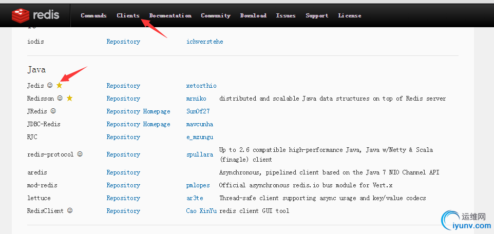The image size is (494, 234).
Task: Open the lettuce Repository link
Action: coord(123,198)
